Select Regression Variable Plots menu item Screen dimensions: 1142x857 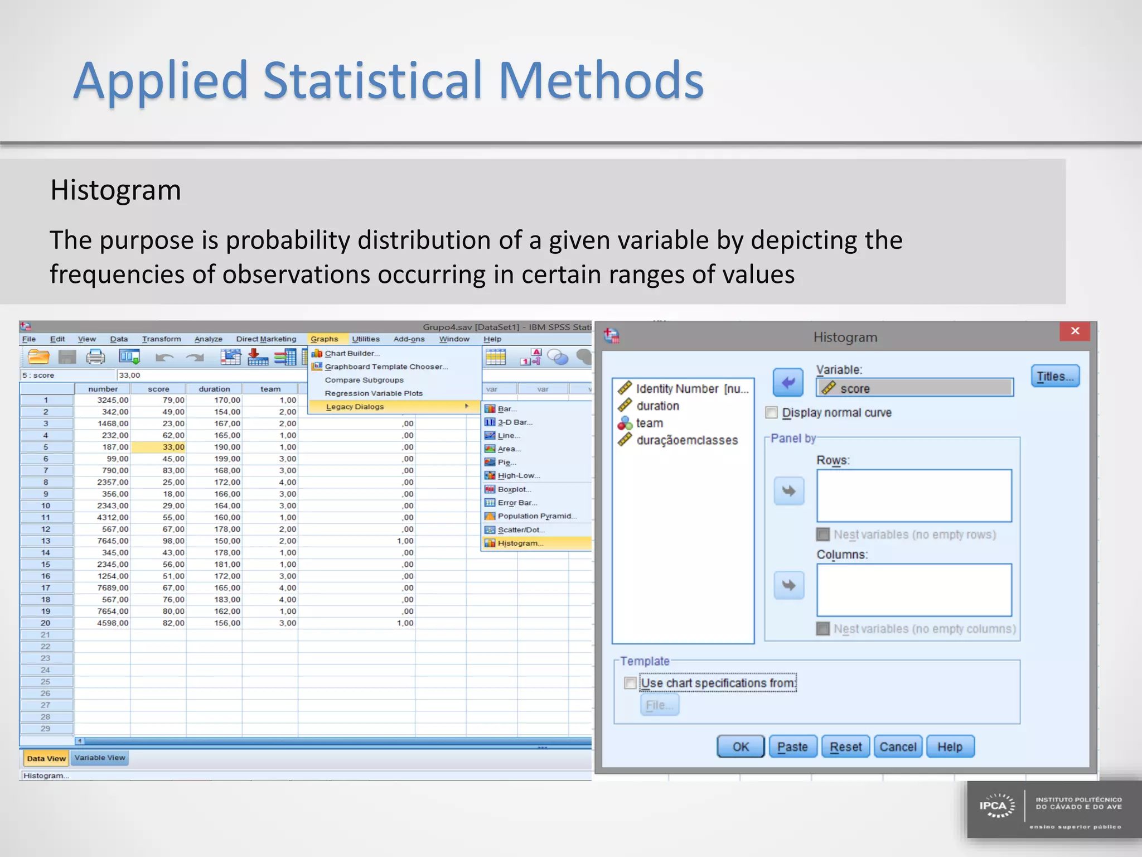coord(374,393)
